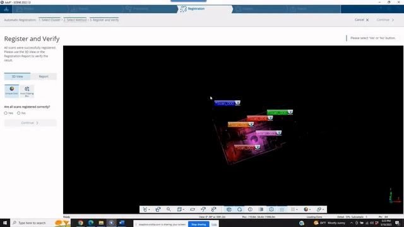Click the green scan label eye icon
Viewport: 404px width, 227px height.
point(290,112)
